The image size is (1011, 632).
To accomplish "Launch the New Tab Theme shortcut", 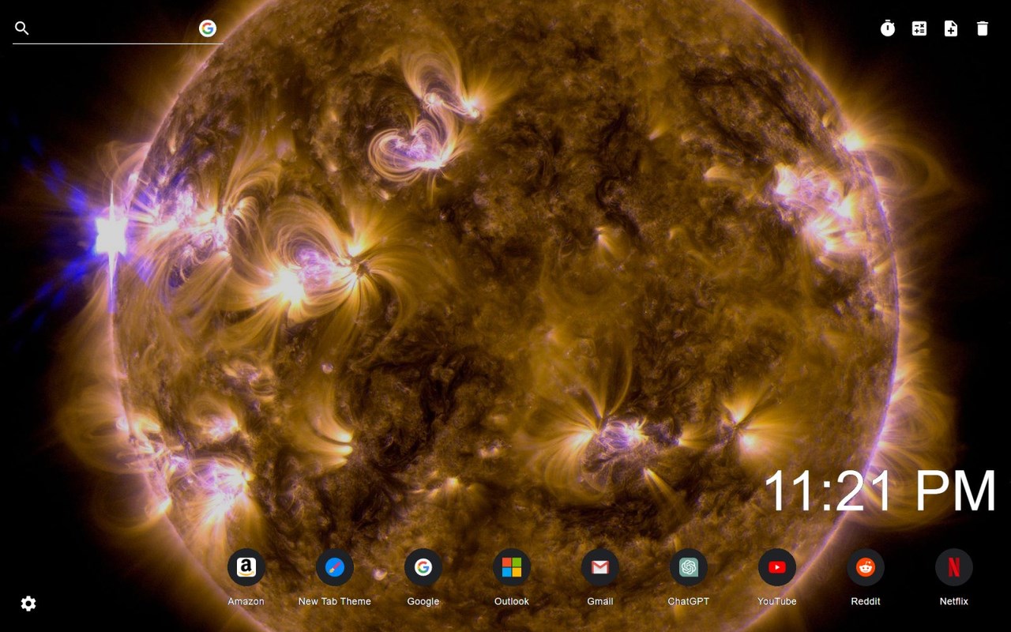I will pos(335,567).
